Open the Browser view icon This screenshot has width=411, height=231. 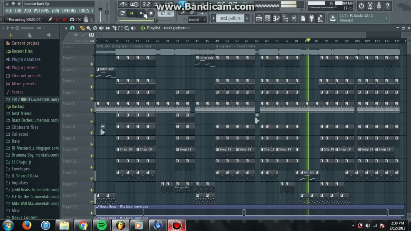click(285, 19)
